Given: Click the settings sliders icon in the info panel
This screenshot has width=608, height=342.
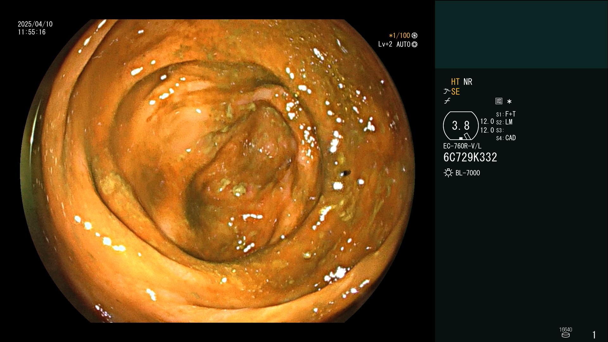Looking at the screenshot, I should (x=499, y=101).
